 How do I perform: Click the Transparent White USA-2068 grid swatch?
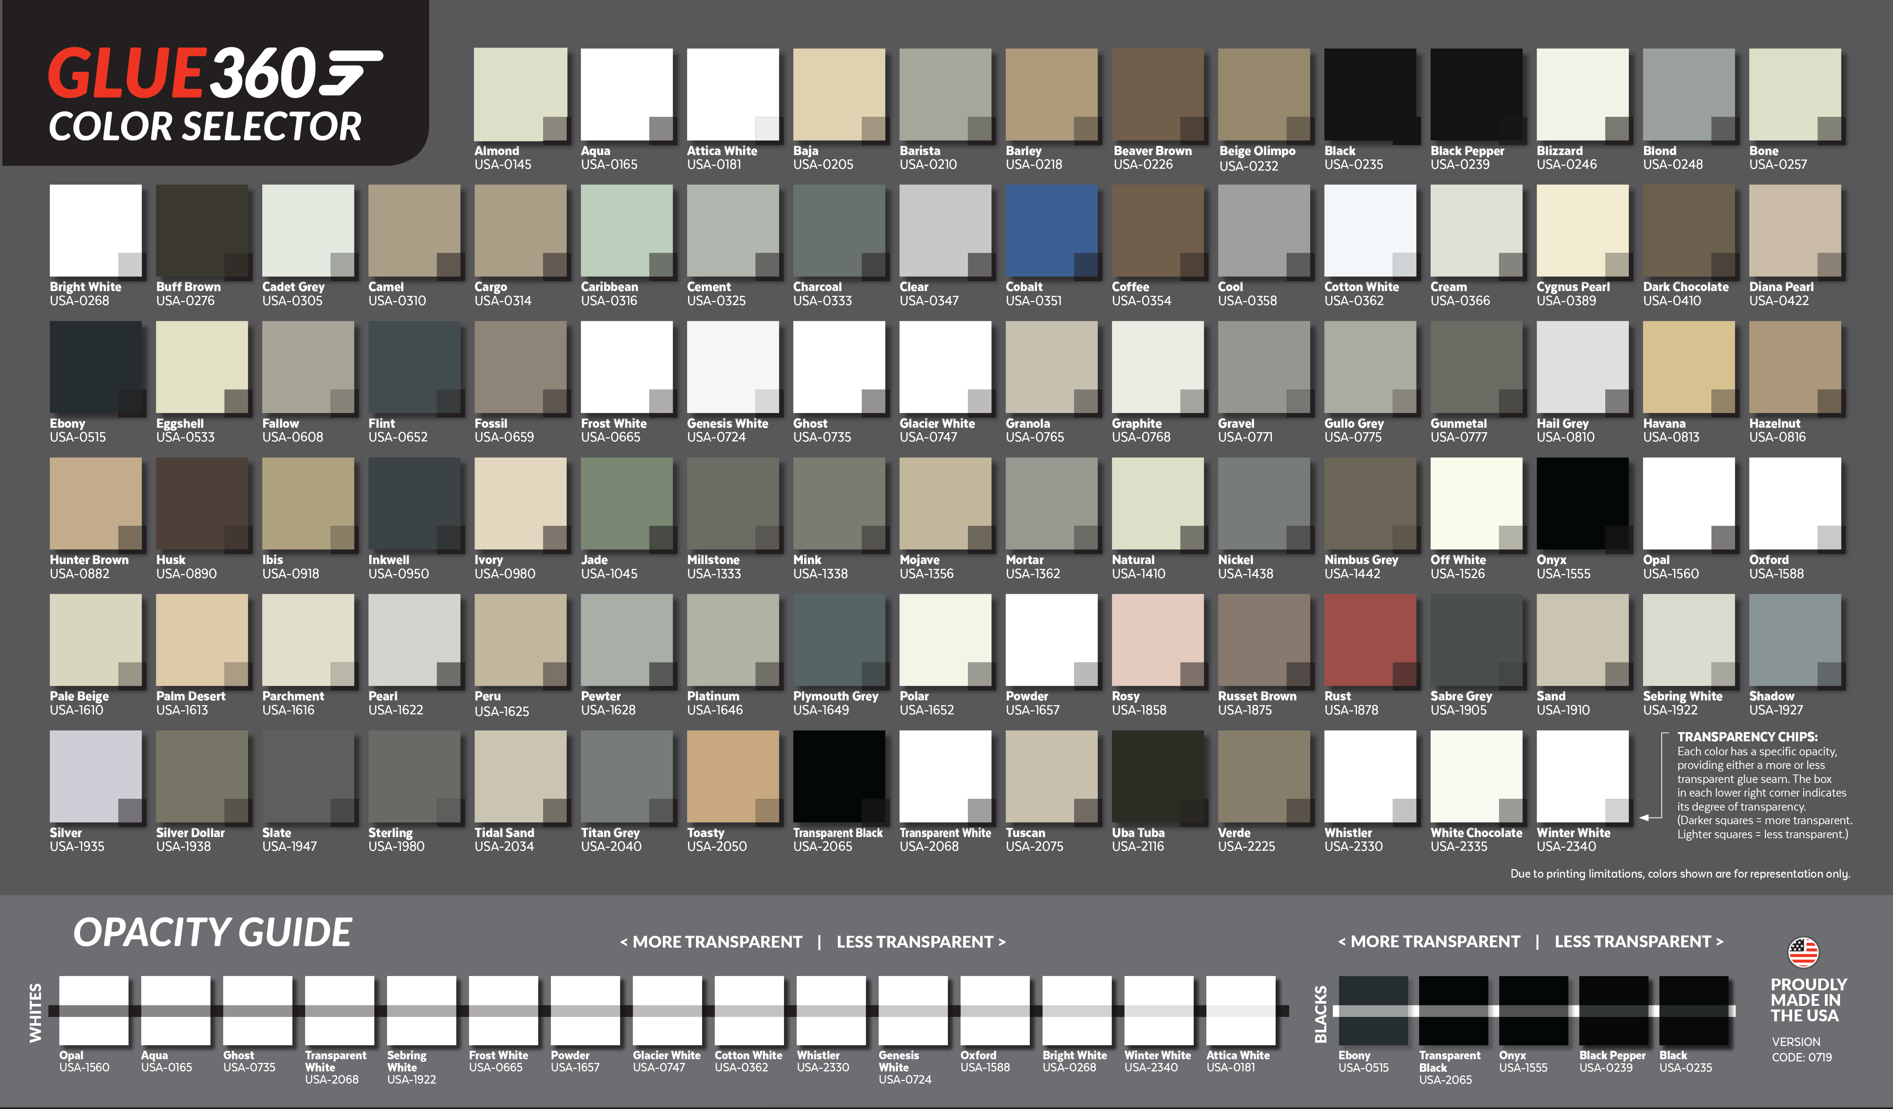click(x=946, y=776)
